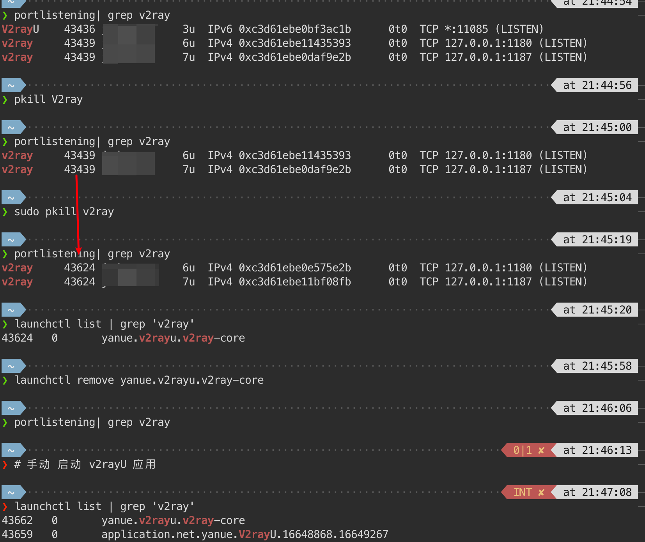
Task: Click the timestamp at 21:47:08
Action: [x=597, y=492]
